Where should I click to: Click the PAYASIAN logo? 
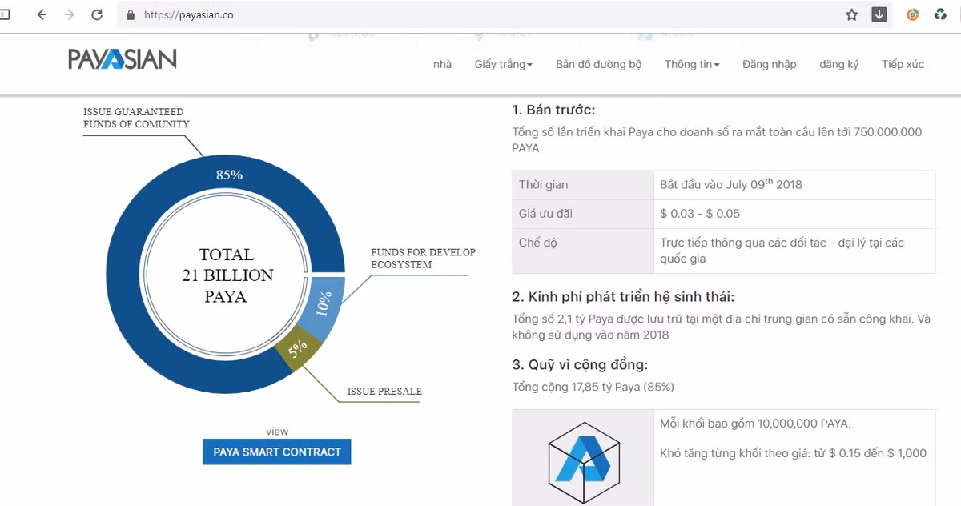pos(123,59)
